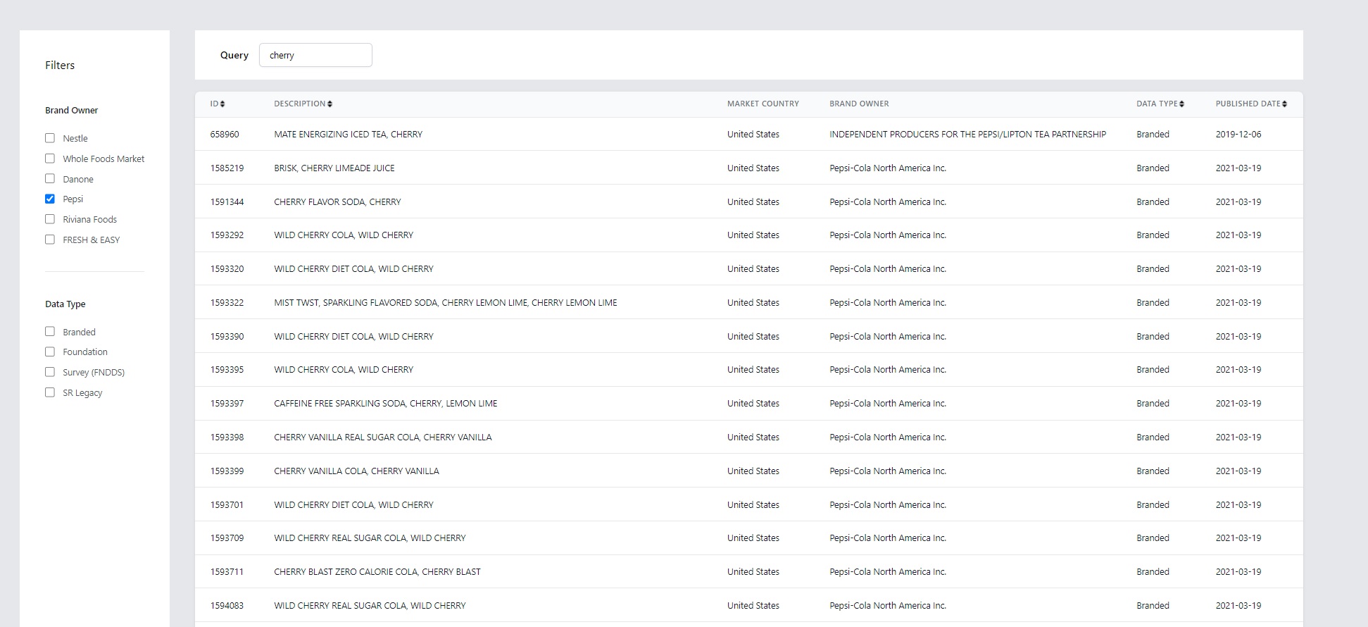Click ID 1594083 in the table

[x=227, y=606]
